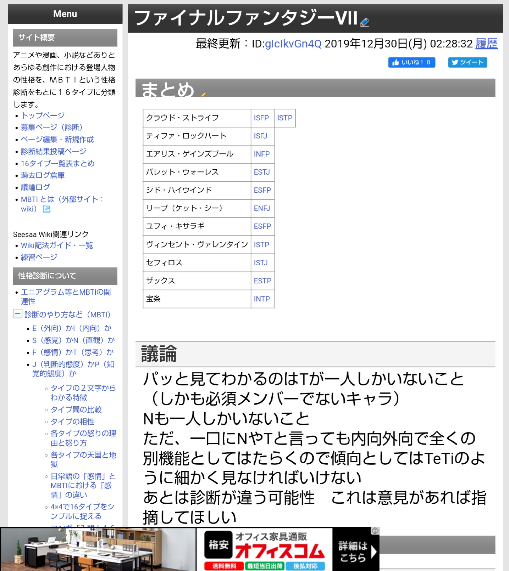This screenshot has width=509, height=571.
Task: Click INFP link for エアリス・ゲインズブール
Action: (262, 154)
